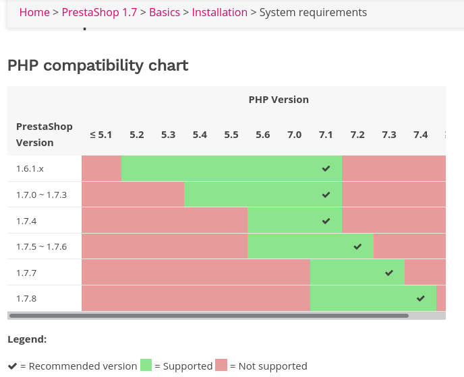The width and height of the screenshot is (464, 377).
Task: Click the recommended checkmark for version 1.7.7
Action: pyautogui.click(x=389, y=273)
